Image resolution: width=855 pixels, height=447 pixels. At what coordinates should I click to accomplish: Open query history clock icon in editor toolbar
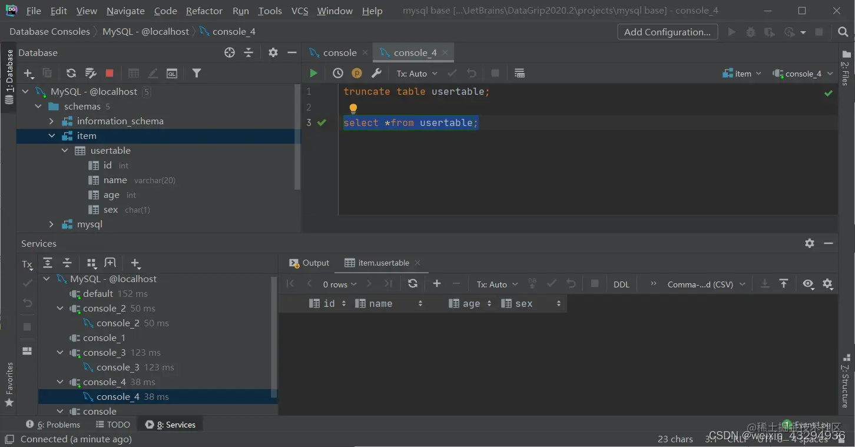coord(337,73)
